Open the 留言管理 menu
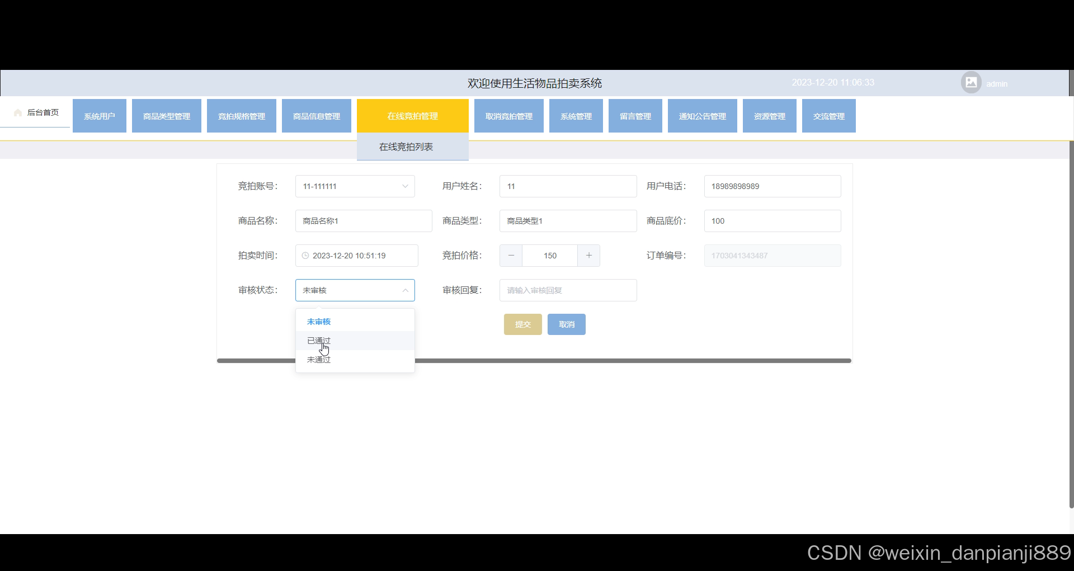The height and width of the screenshot is (571, 1074). pyautogui.click(x=635, y=116)
